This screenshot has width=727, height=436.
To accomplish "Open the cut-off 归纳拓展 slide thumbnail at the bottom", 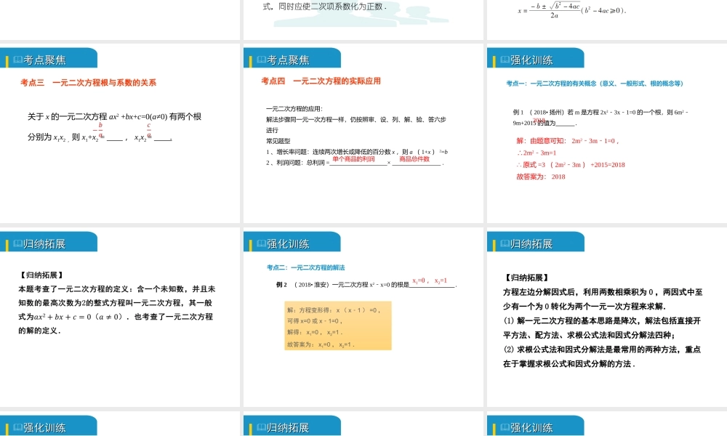I will tap(363, 424).
